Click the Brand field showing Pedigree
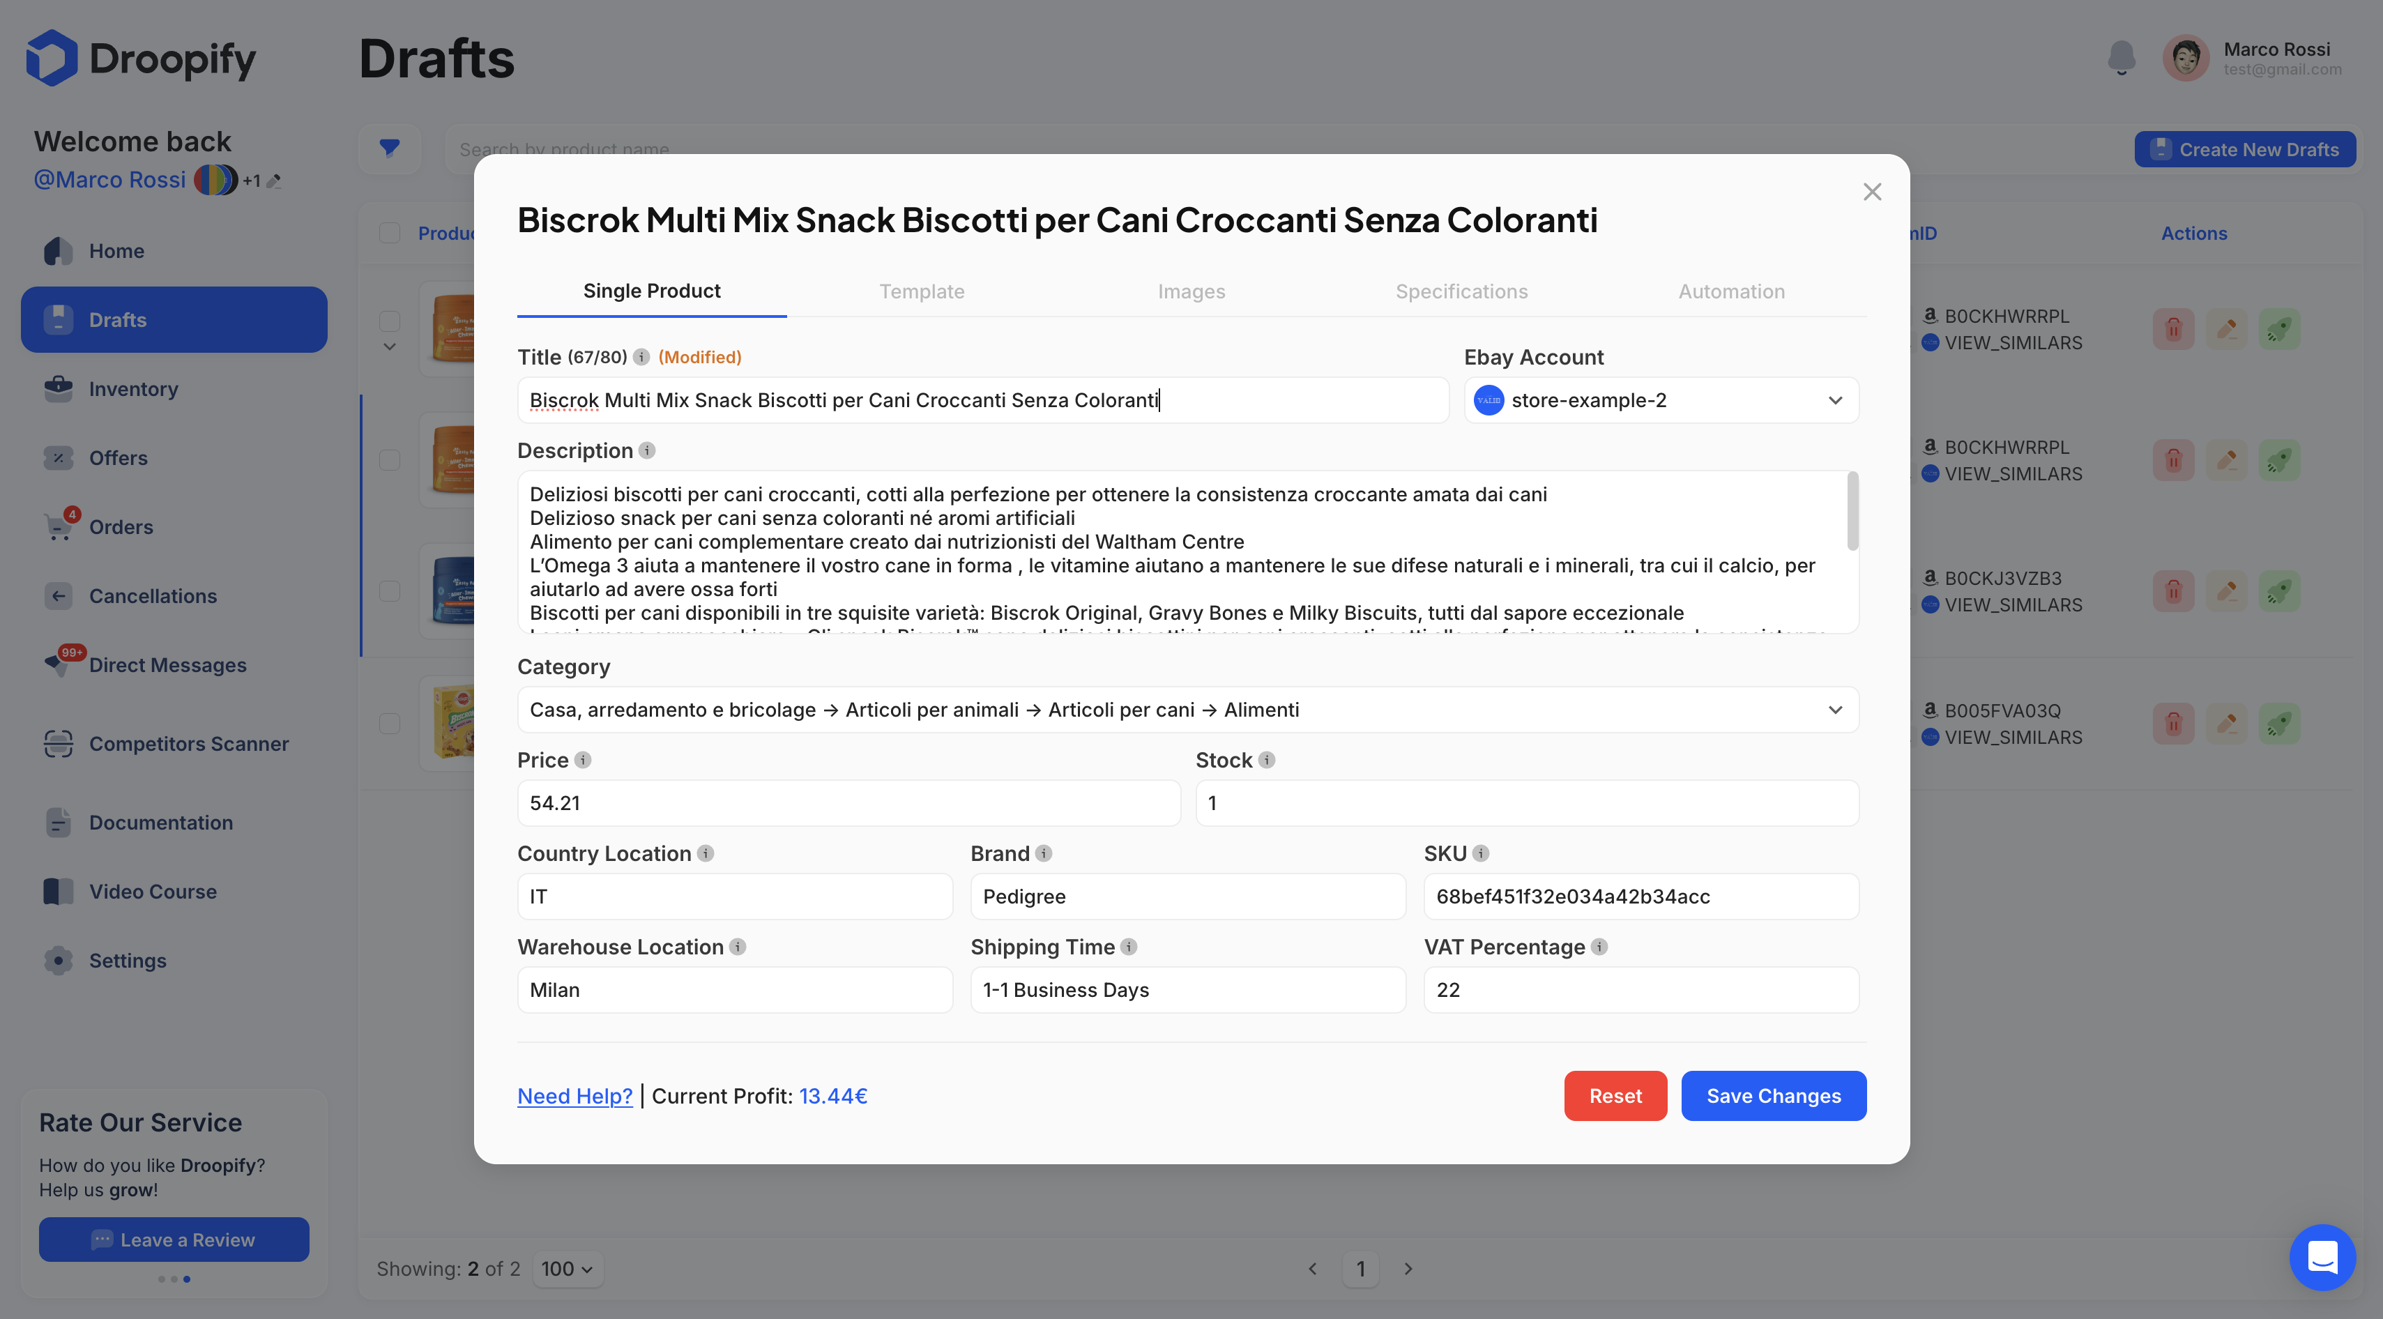The height and width of the screenshot is (1319, 2383). coord(1188,897)
